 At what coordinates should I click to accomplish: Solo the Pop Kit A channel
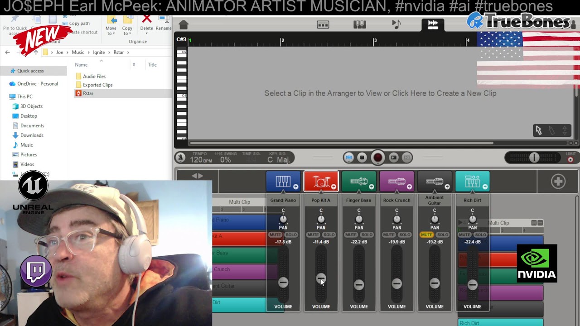tap(329, 235)
